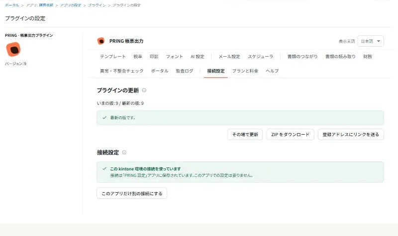This screenshot has width=398, height=236.
Task: Switch to the 財務 tab
Action: (x=368, y=57)
